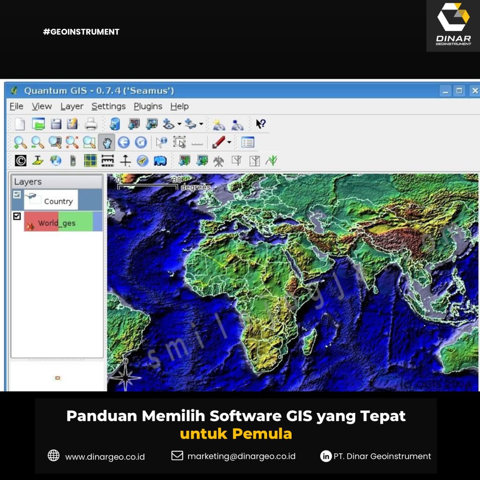Open the Help menu

(180, 106)
